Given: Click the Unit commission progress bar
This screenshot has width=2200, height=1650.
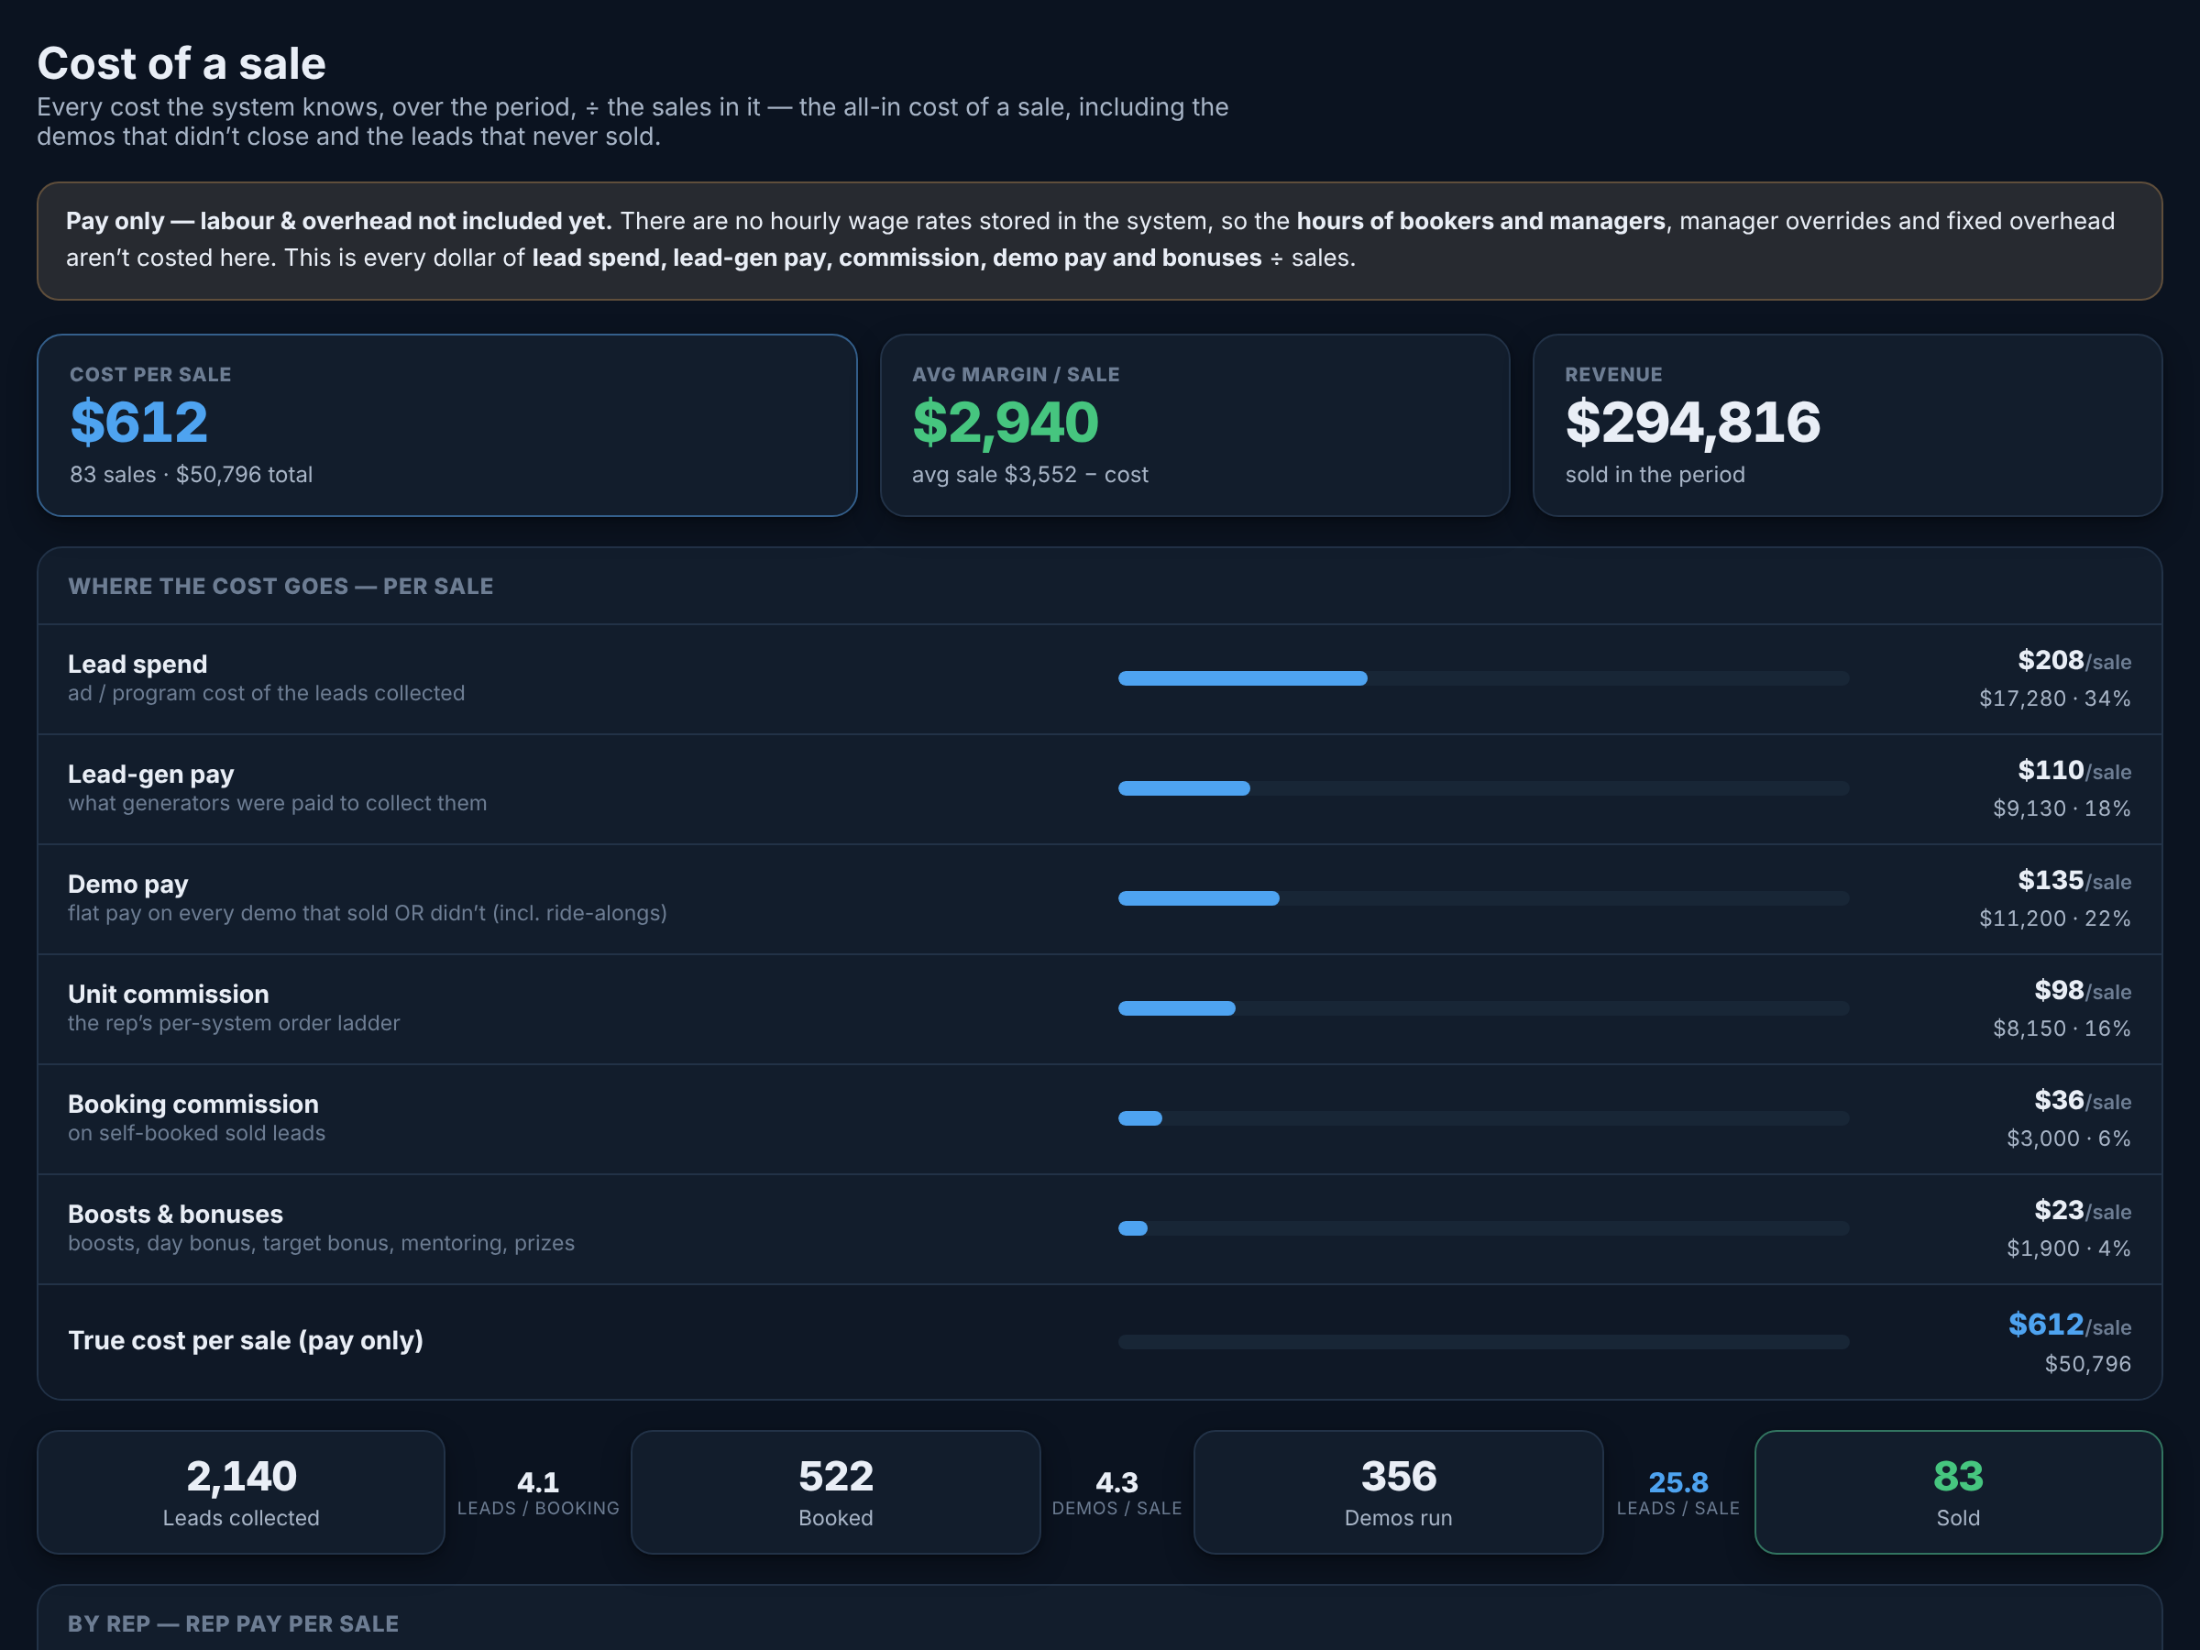Looking at the screenshot, I should [1483, 1008].
